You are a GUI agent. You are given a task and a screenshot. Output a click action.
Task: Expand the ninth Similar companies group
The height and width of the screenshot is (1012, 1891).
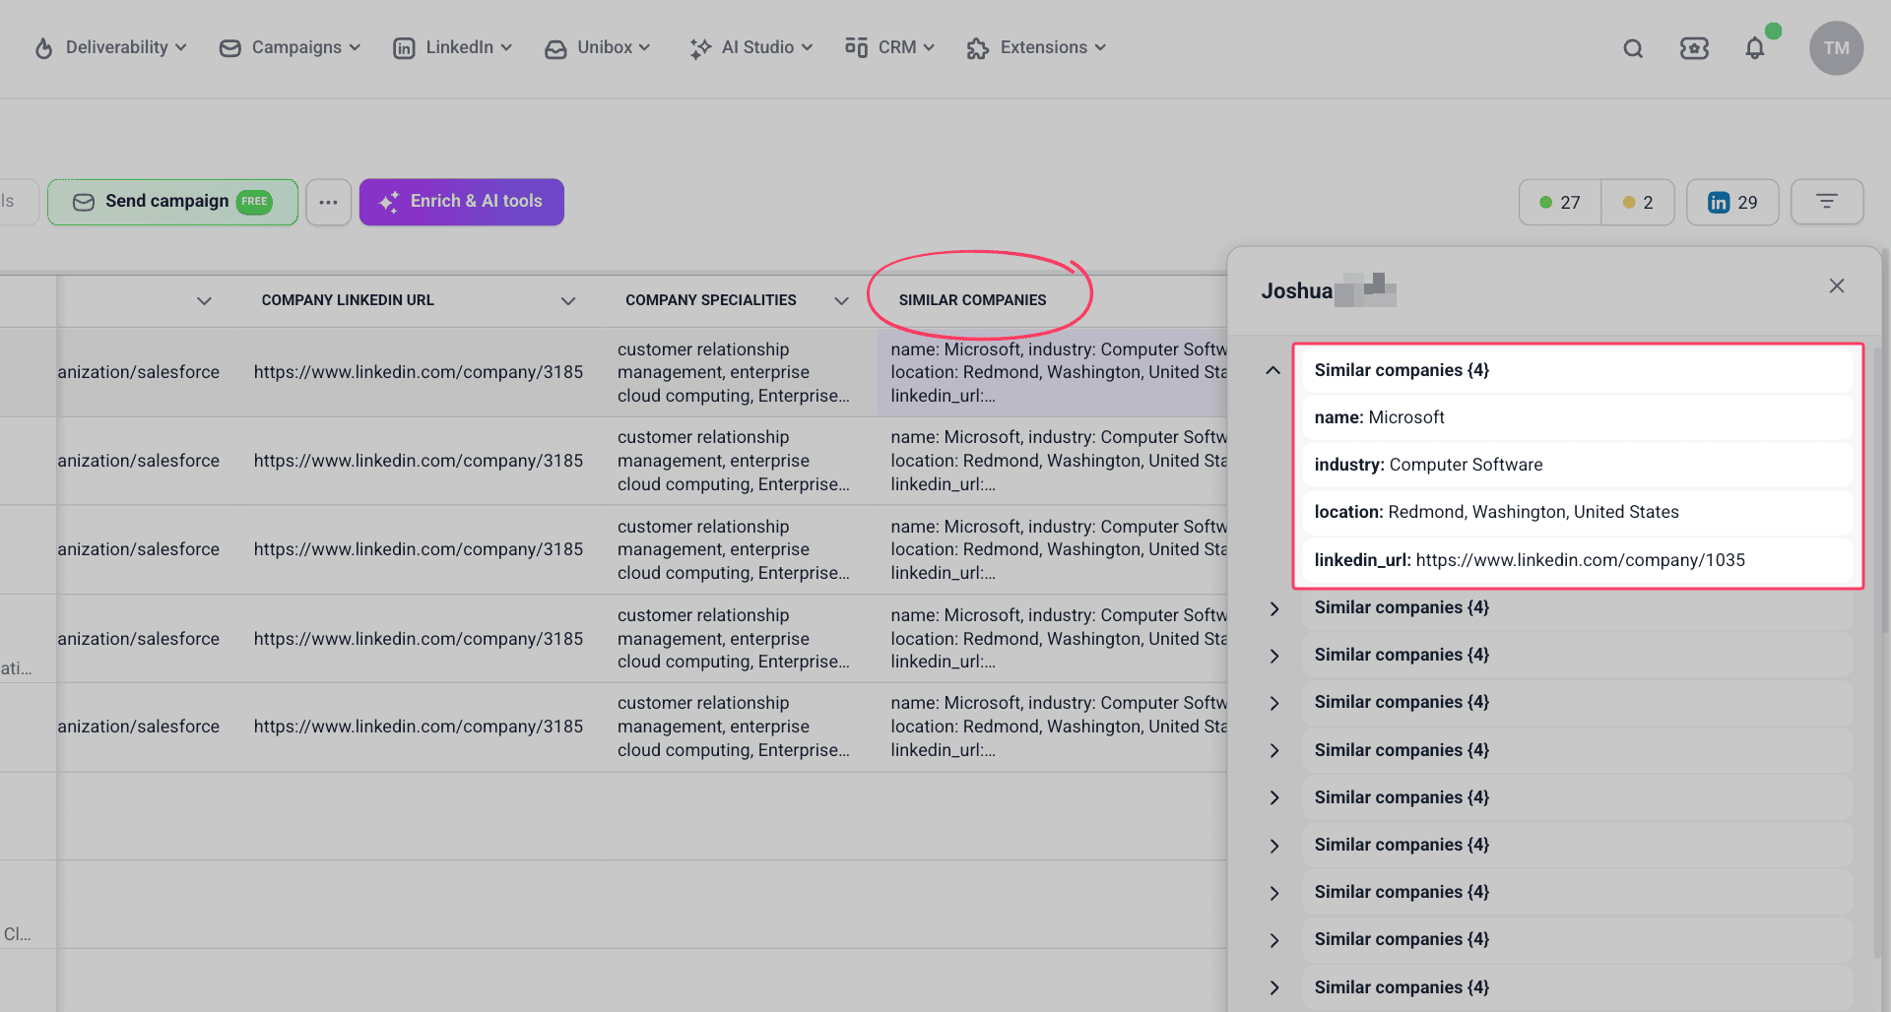[x=1273, y=940]
